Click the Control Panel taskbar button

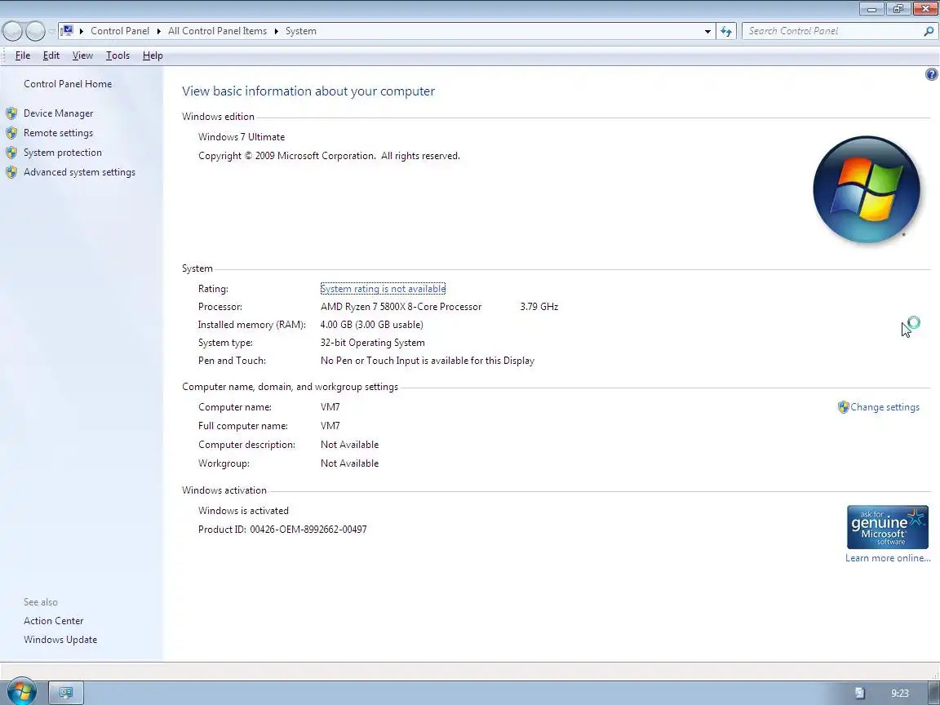click(66, 693)
